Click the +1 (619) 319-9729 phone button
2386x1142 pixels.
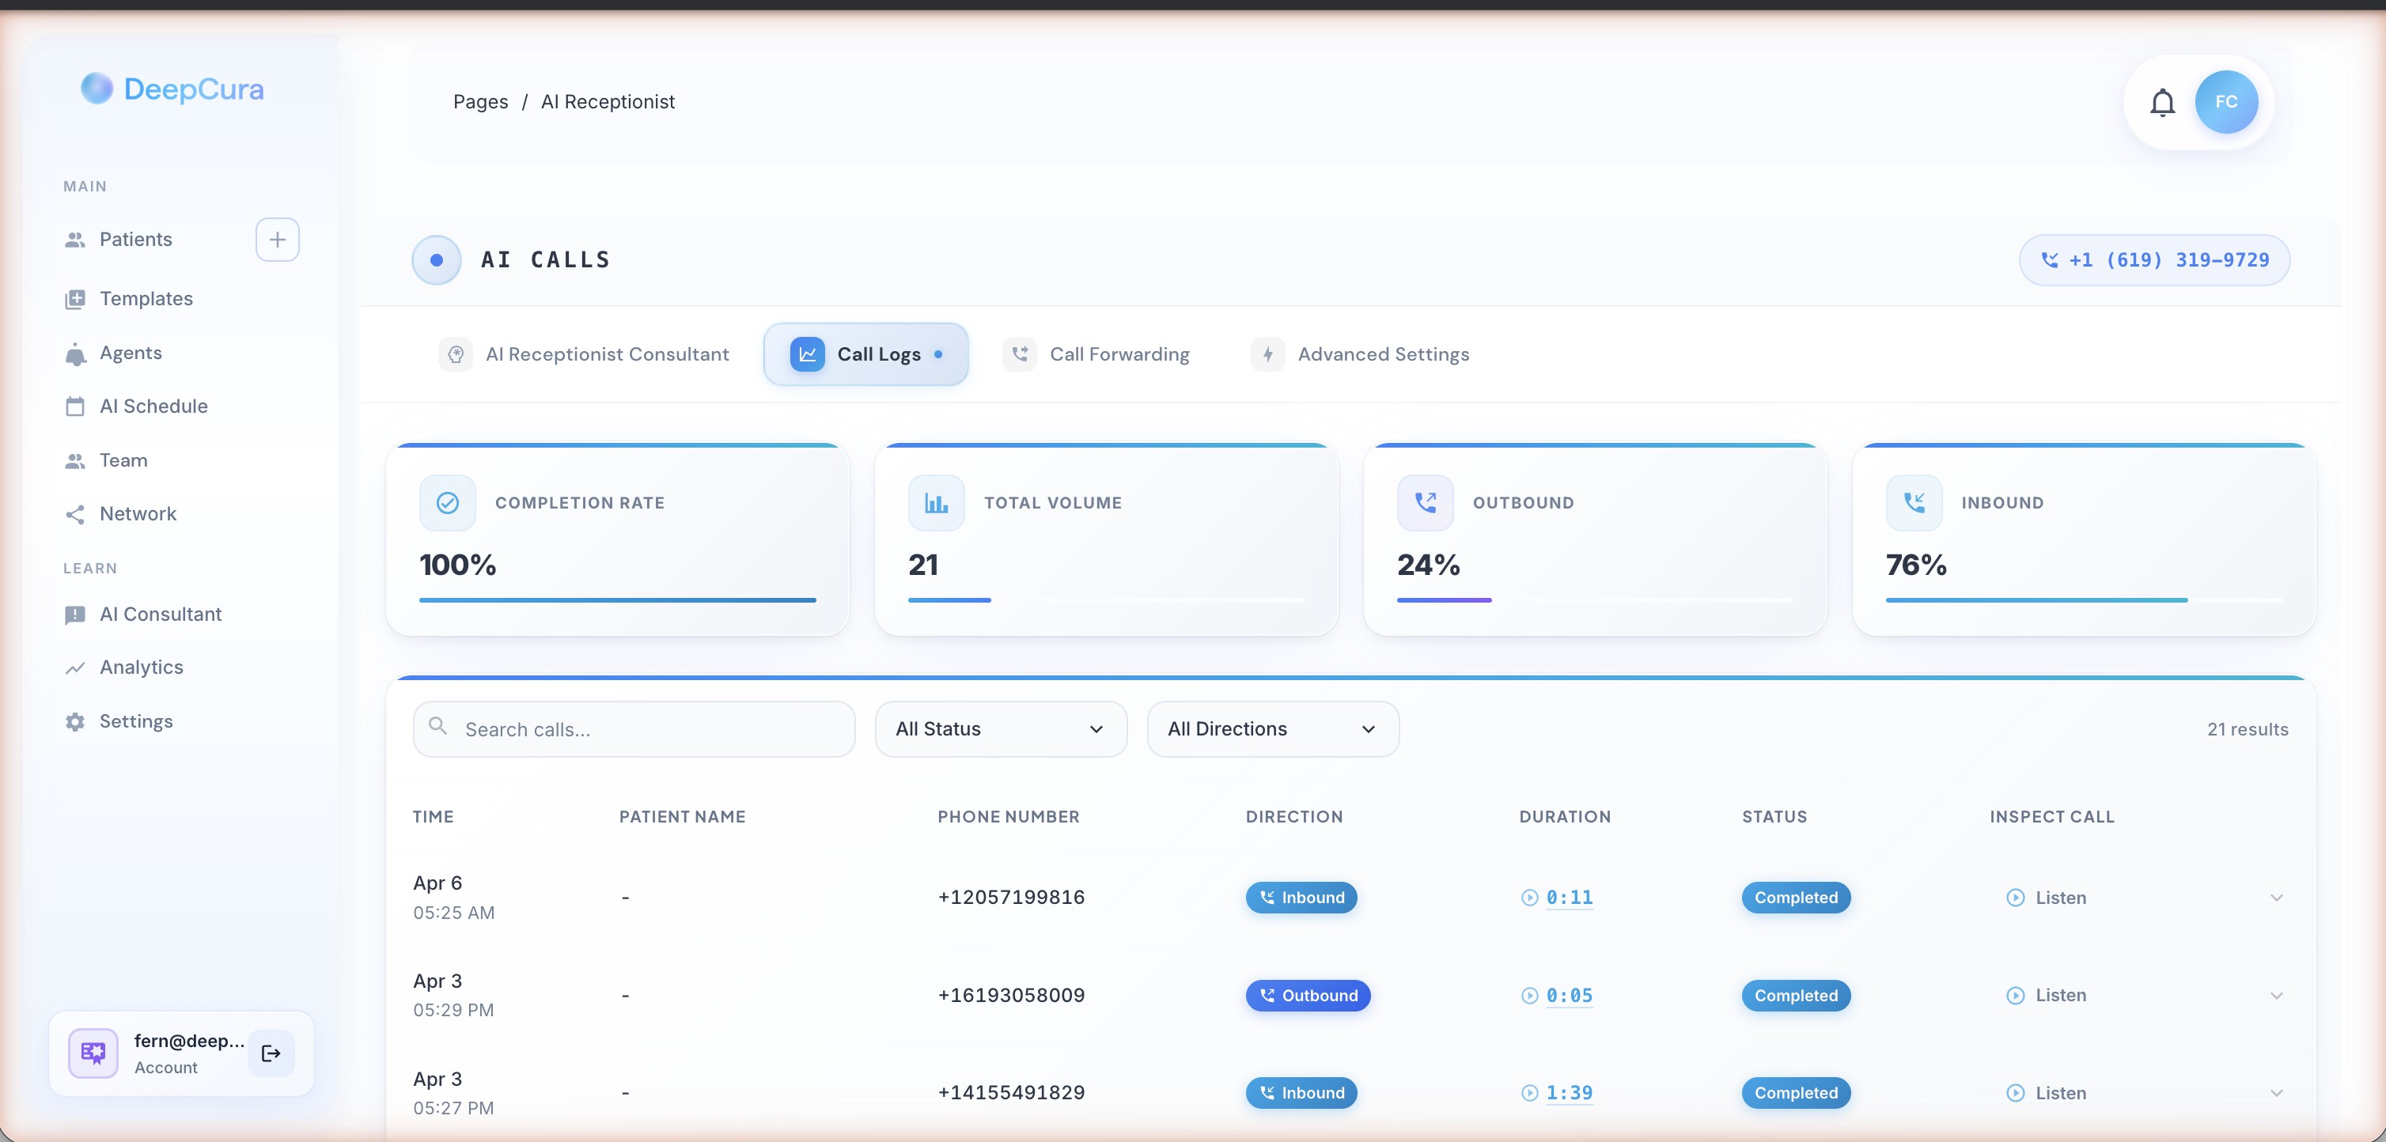tap(2154, 260)
